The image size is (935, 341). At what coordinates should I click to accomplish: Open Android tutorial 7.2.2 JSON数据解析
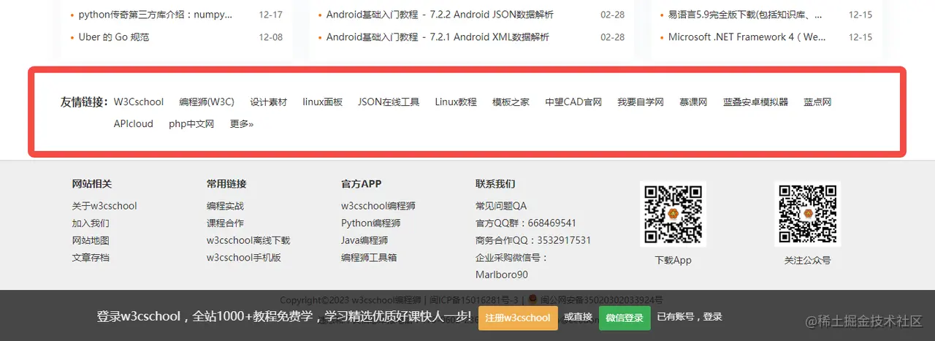point(440,15)
